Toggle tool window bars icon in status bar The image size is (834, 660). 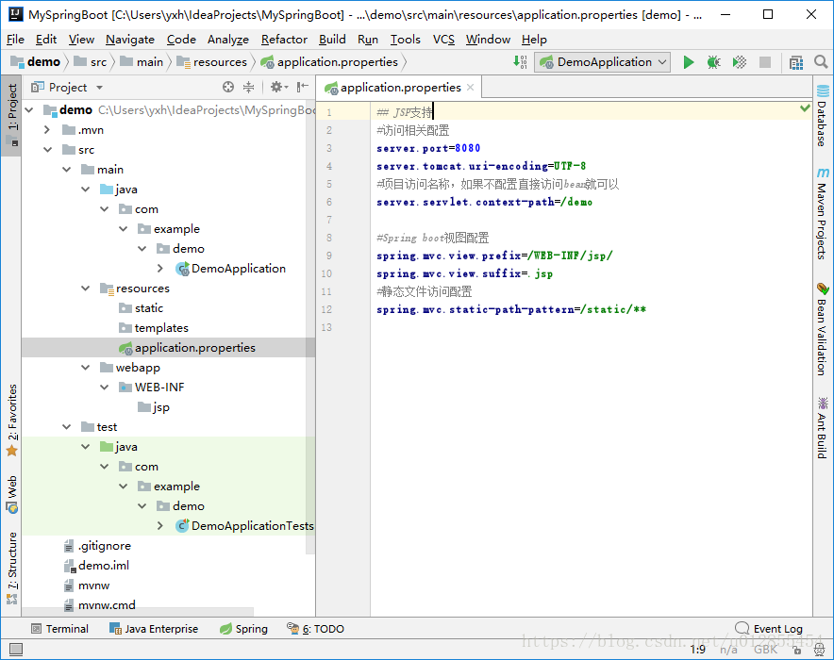16,649
